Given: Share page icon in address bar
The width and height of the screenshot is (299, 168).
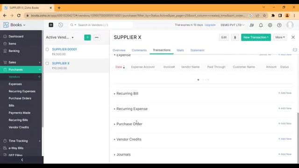Looking at the screenshot, I should pyautogui.click(x=257, y=15).
